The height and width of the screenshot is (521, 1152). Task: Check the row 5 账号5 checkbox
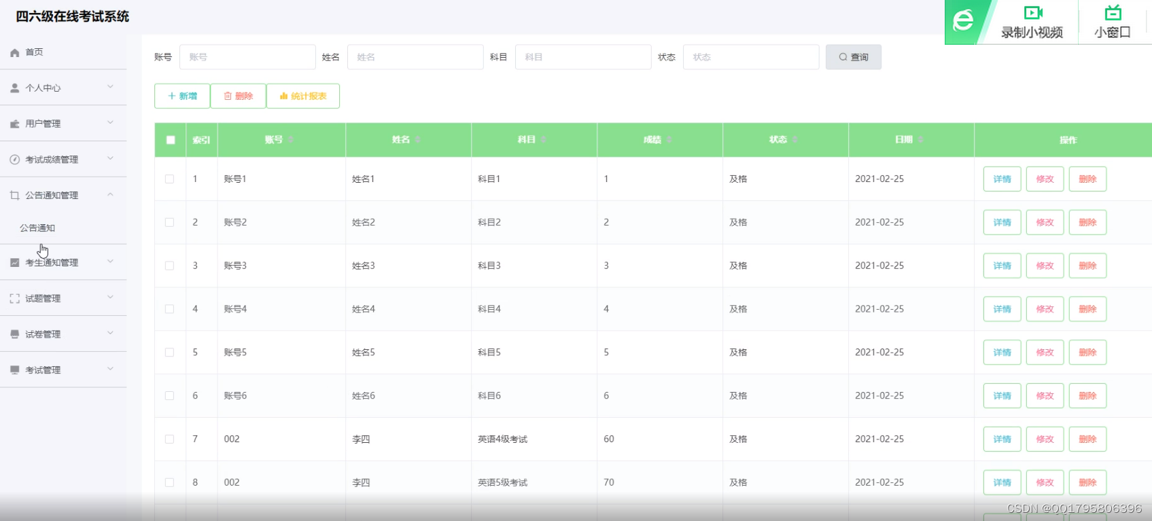coord(170,353)
